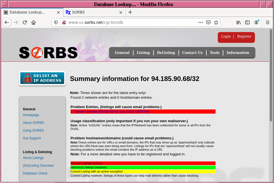Show tracking protection shield info
Image resolution: width=274 pixels, height=183 pixels.
pos(56,22)
